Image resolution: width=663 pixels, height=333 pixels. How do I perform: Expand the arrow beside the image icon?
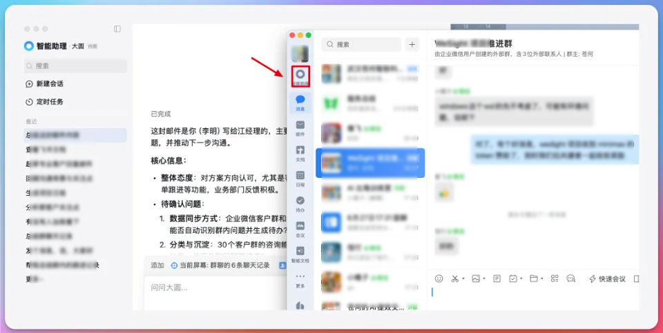click(x=483, y=279)
